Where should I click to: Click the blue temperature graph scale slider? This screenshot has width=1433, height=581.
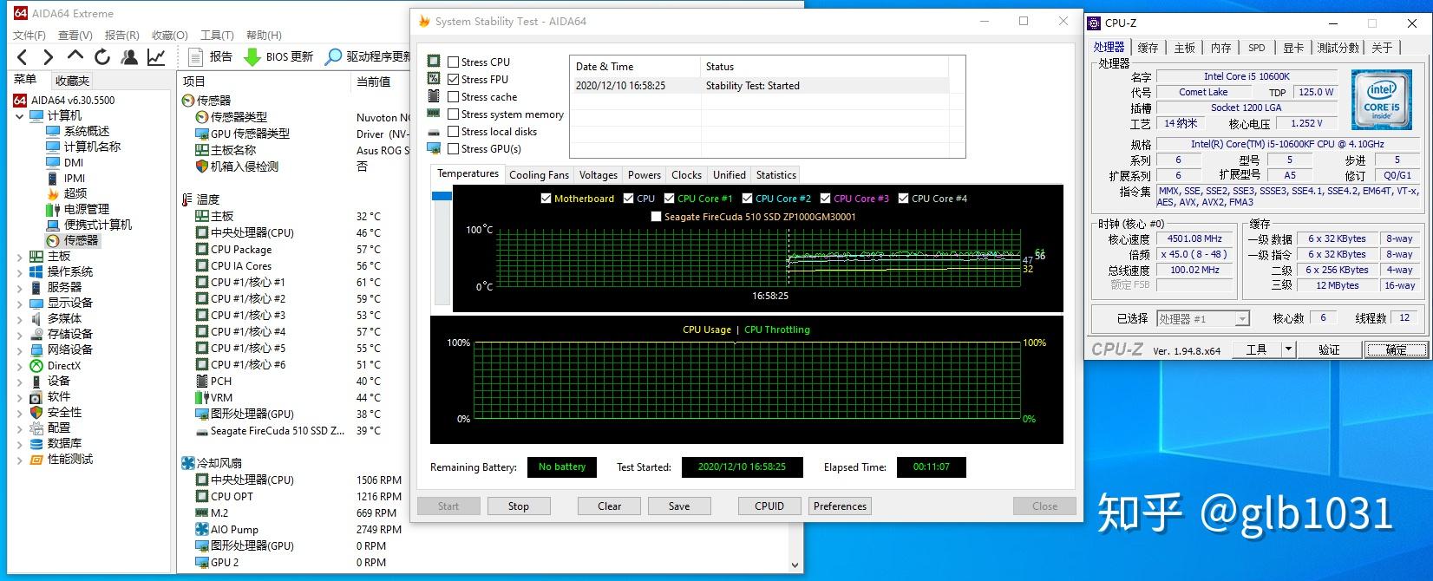(442, 197)
